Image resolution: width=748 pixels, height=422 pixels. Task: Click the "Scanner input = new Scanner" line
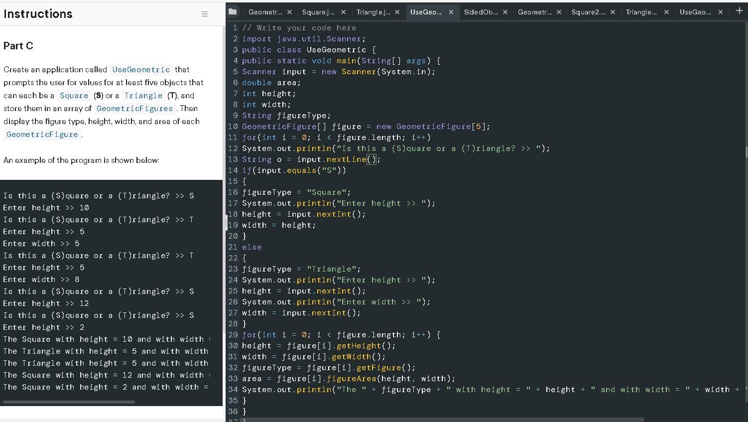tap(339, 72)
